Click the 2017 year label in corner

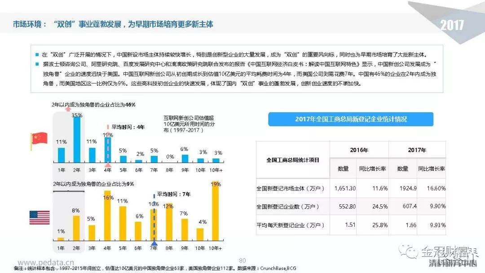(x=452, y=25)
